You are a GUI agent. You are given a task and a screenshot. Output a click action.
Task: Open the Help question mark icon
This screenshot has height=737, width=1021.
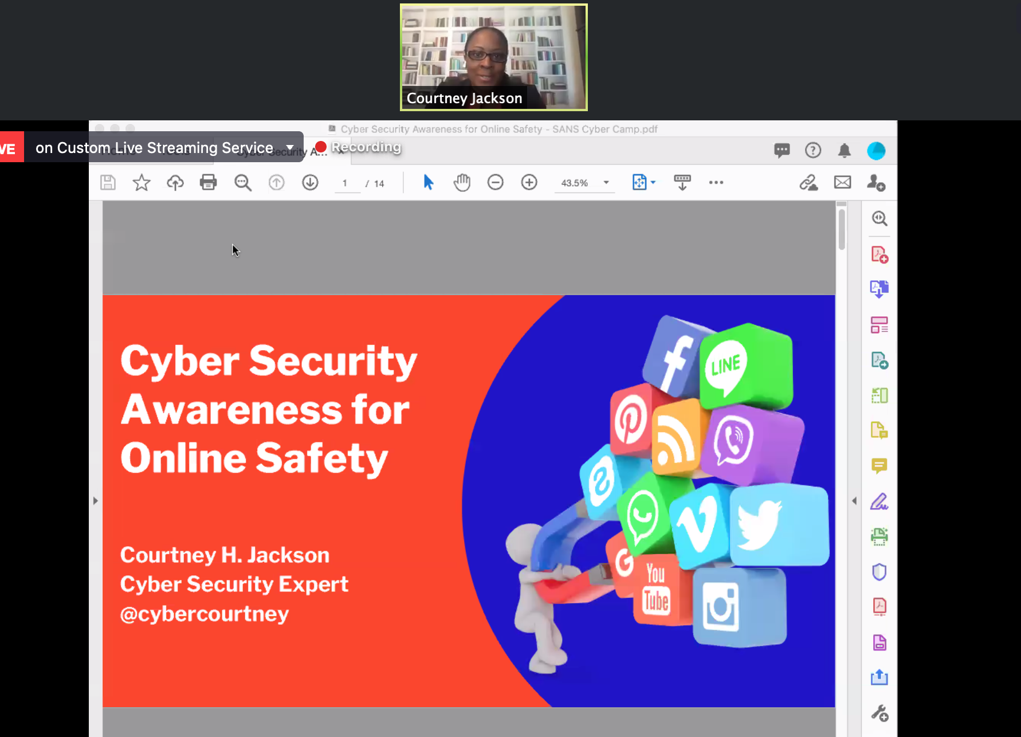point(813,151)
